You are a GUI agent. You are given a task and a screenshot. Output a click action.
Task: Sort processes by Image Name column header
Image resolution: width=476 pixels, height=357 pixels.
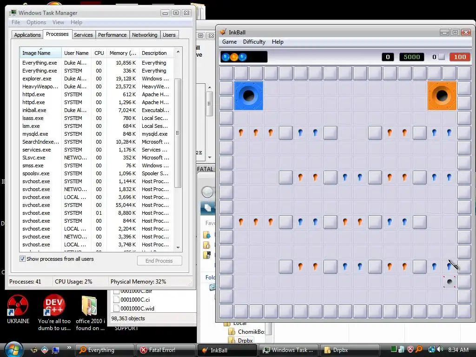[40, 53]
